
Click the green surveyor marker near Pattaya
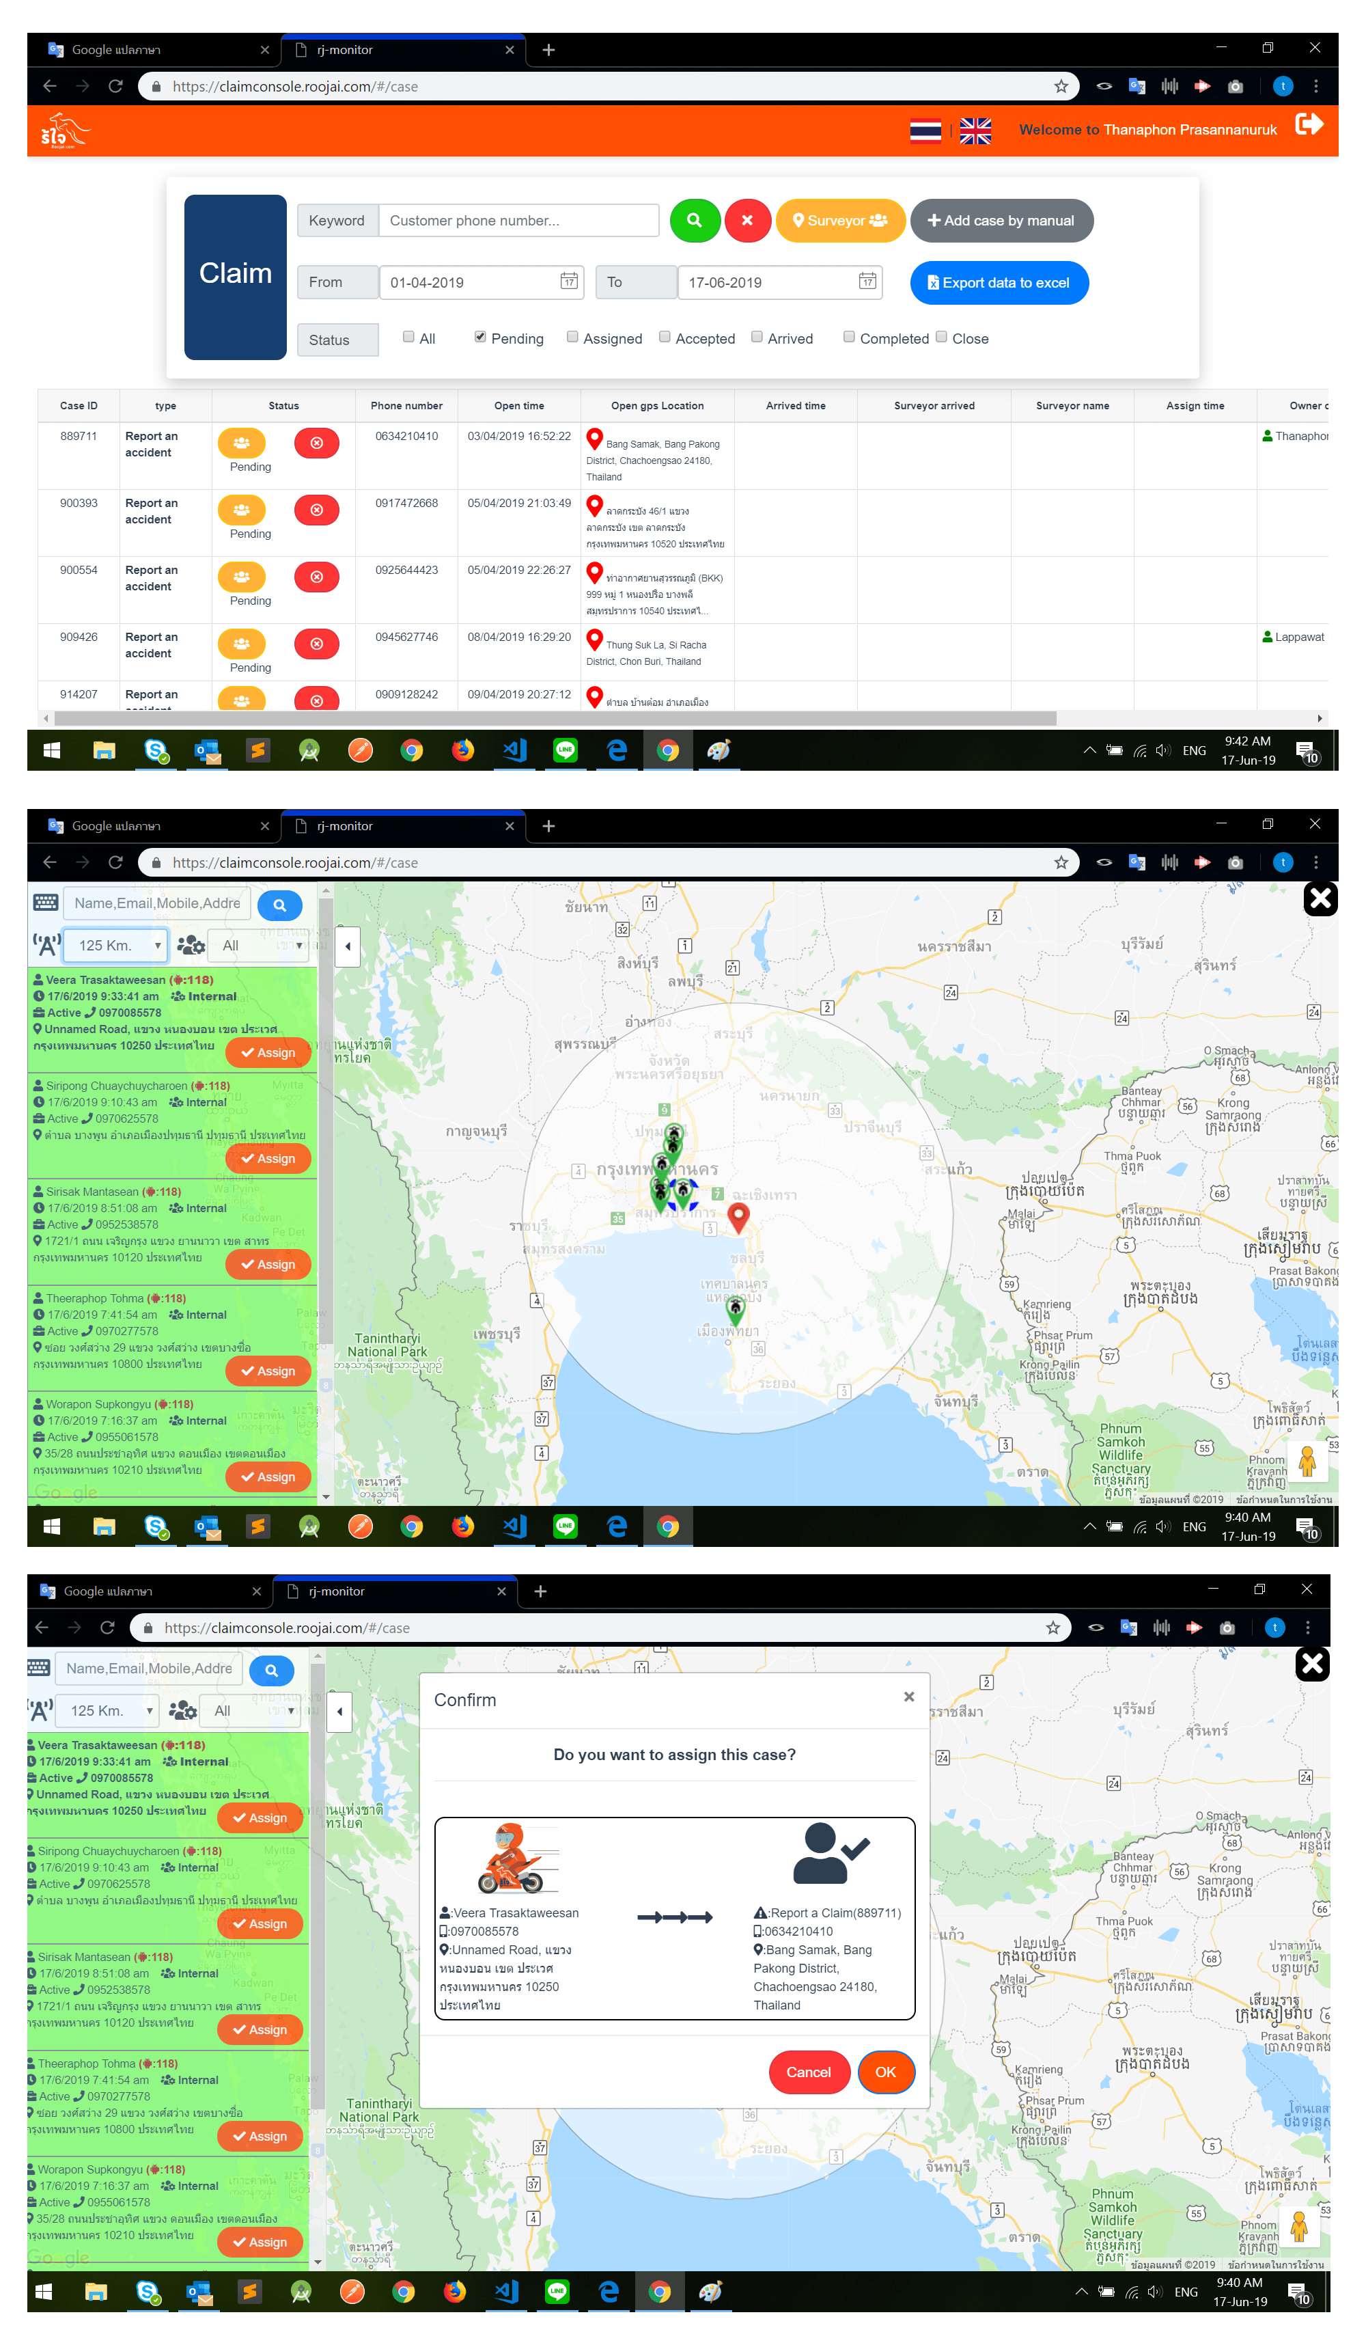point(736,1311)
